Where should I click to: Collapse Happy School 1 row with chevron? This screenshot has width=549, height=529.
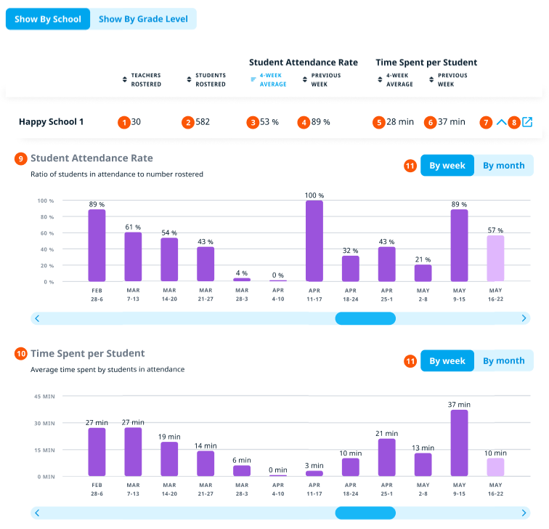(x=501, y=122)
